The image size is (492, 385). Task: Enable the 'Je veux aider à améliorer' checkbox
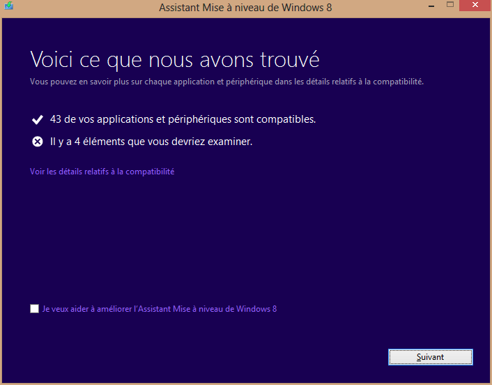(35, 309)
